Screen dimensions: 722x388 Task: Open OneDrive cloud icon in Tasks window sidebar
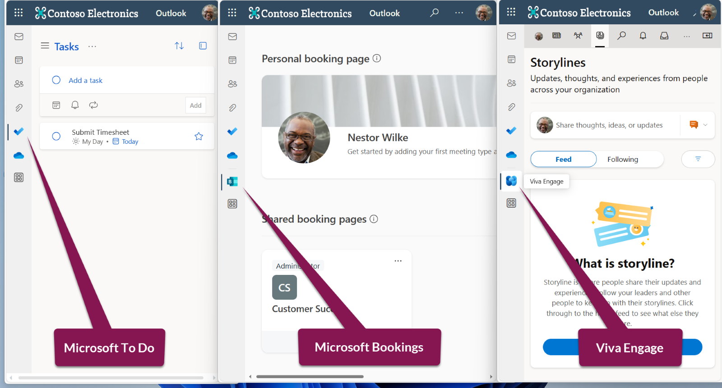19,155
